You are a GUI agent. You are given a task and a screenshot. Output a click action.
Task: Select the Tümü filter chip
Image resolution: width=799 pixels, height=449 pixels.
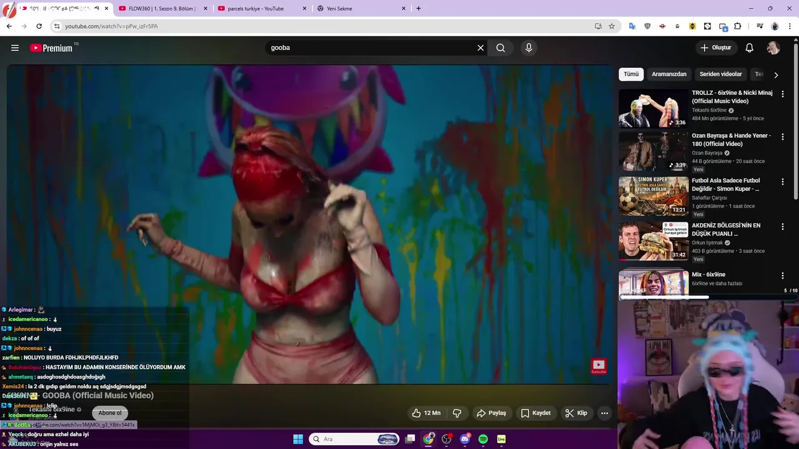point(631,74)
